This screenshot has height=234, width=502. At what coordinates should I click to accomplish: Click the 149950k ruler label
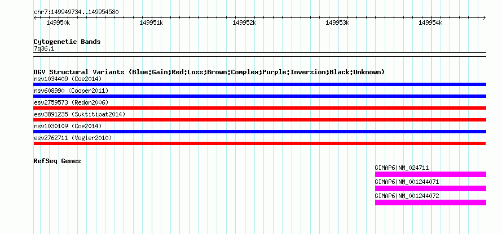[x=58, y=22]
